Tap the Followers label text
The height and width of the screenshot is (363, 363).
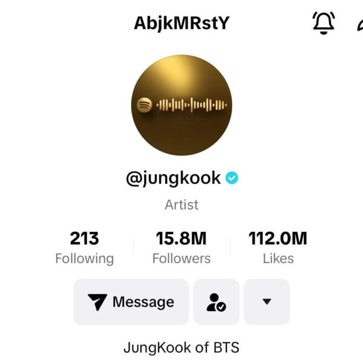(181, 258)
